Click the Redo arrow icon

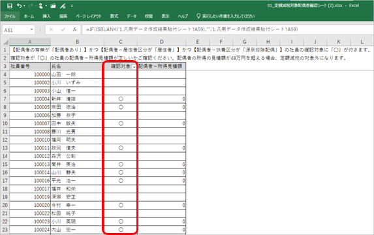(30, 6)
